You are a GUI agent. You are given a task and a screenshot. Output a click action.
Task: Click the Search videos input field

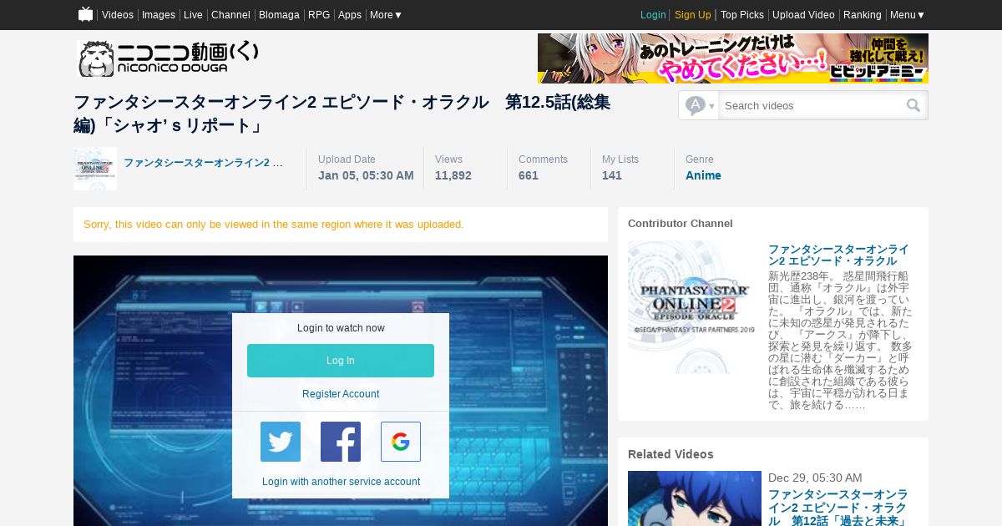[811, 105]
